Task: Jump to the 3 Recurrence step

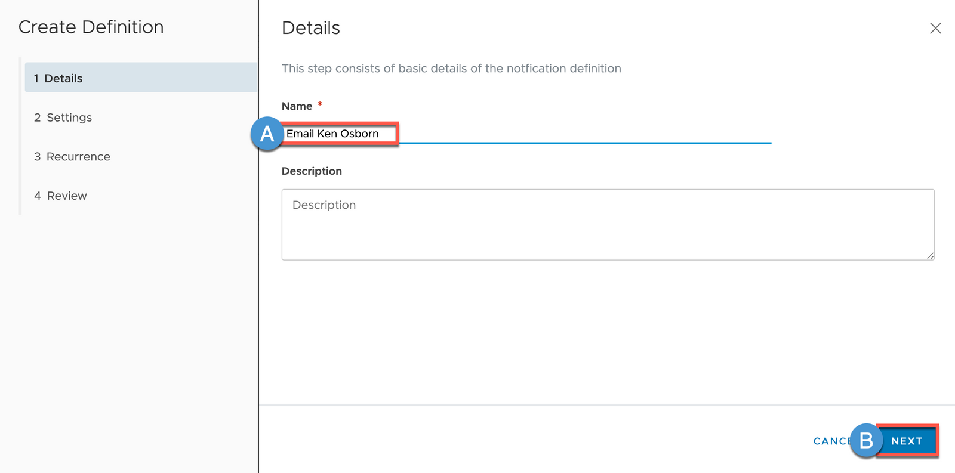Action: click(x=72, y=157)
